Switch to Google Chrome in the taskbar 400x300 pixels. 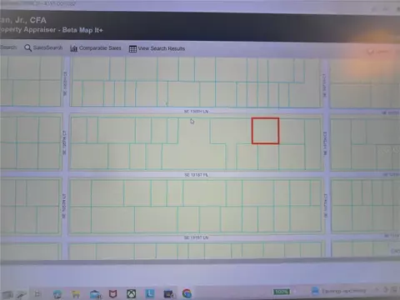187,293
